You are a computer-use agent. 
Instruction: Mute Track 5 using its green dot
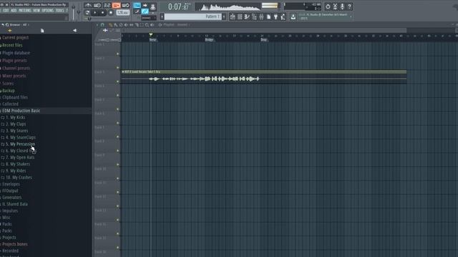coord(118,109)
